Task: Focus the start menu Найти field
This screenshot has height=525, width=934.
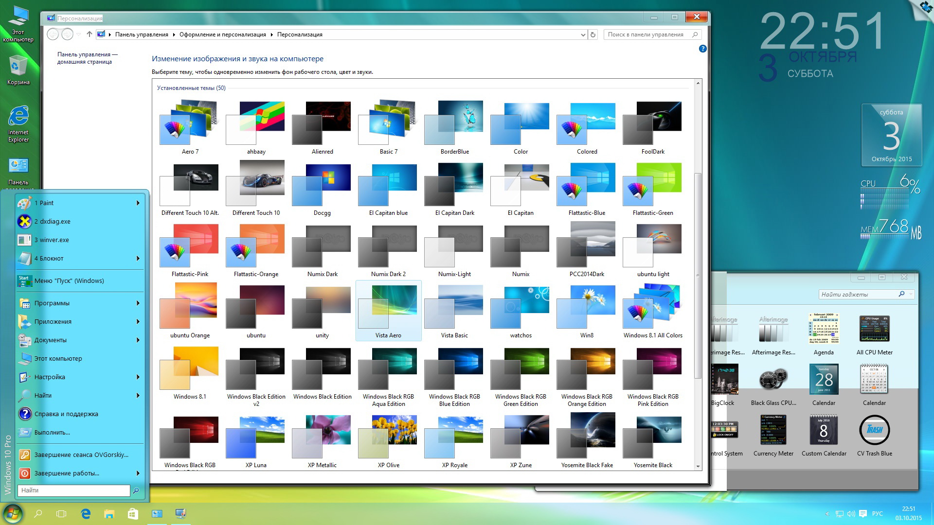Action: 74,490
